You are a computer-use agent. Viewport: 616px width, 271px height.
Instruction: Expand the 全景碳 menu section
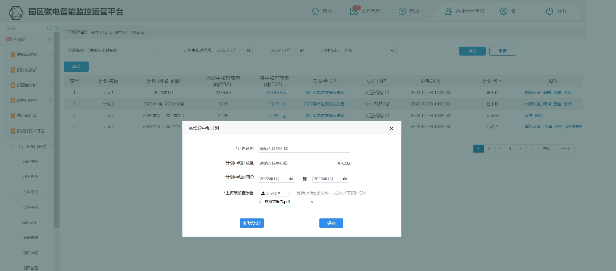click(50, 40)
